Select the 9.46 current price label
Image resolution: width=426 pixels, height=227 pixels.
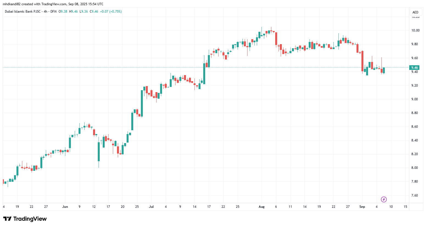415,67
